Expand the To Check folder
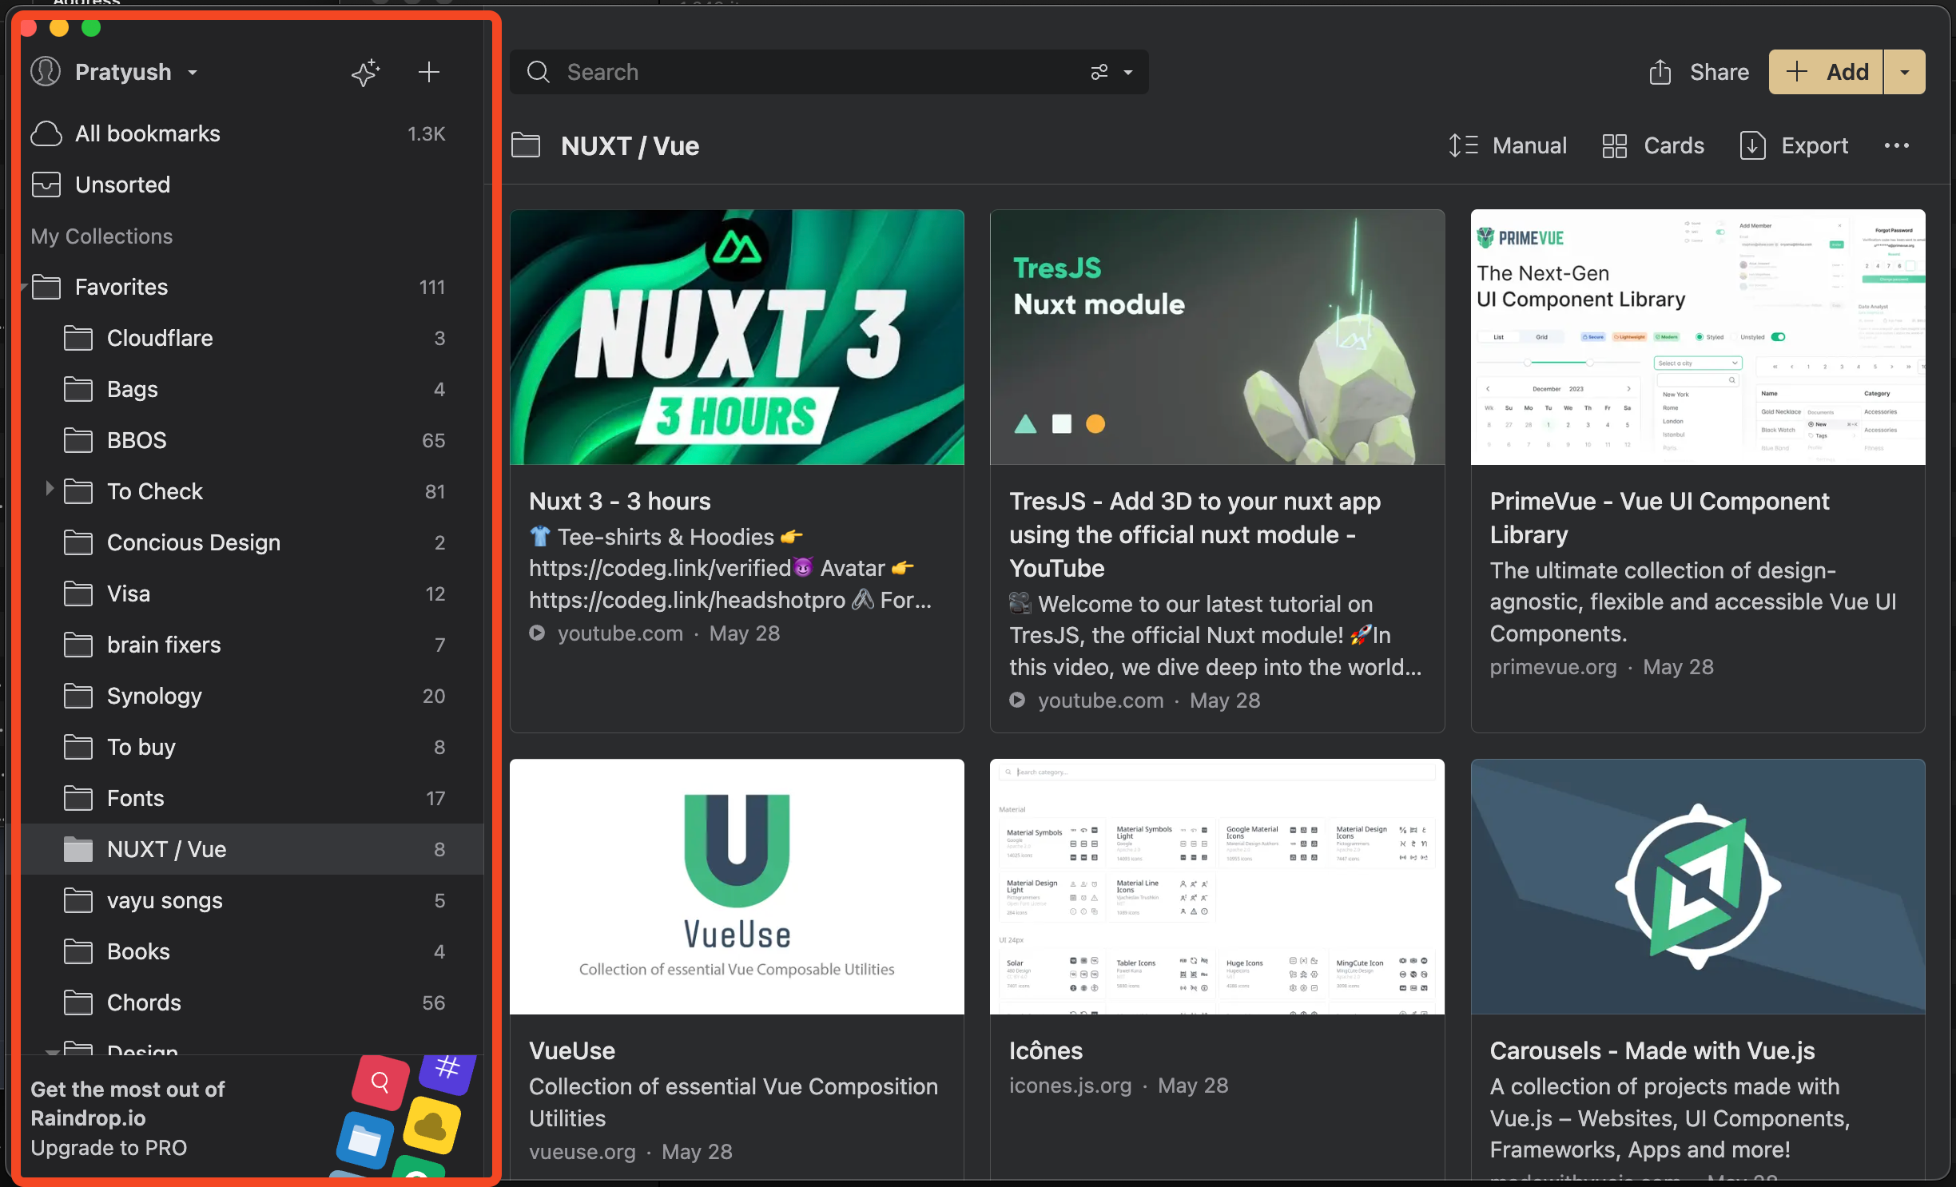This screenshot has width=1956, height=1187. [x=50, y=488]
